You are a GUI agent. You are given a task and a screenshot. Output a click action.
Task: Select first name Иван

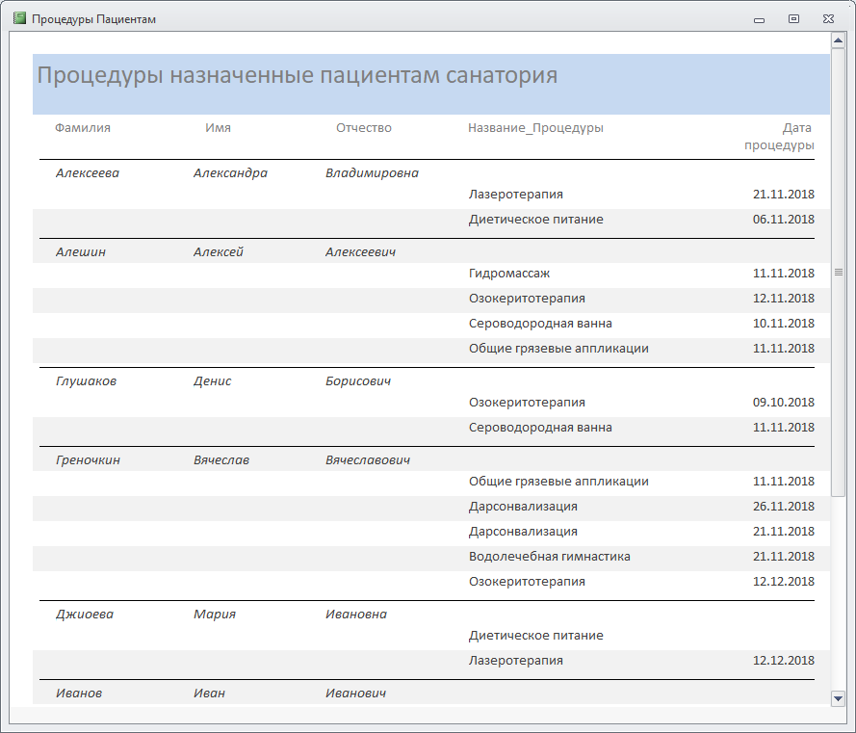click(209, 694)
